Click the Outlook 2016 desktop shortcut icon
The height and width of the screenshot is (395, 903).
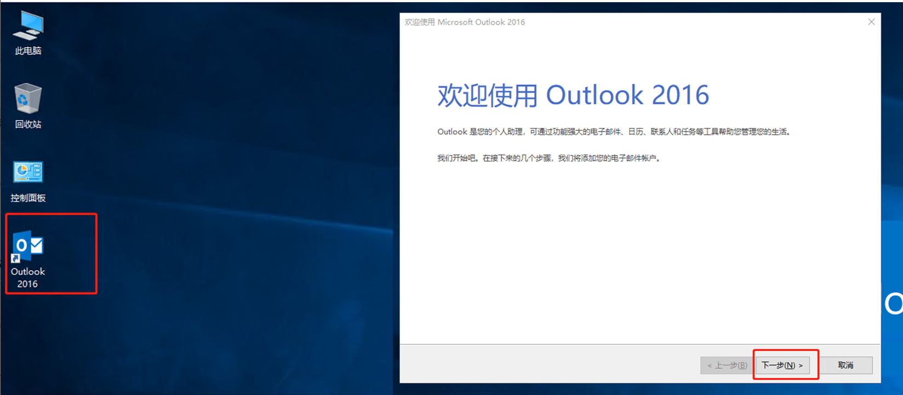point(28,245)
